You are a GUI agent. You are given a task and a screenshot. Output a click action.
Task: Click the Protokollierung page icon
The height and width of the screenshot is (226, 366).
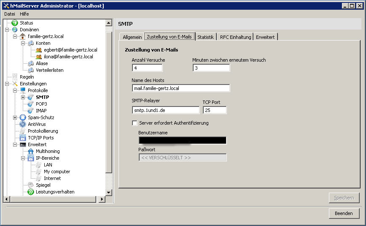(x=23, y=131)
